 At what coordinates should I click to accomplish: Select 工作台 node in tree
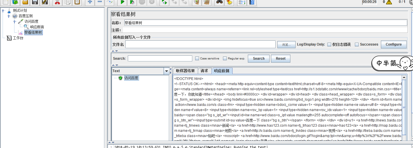click(x=18, y=38)
